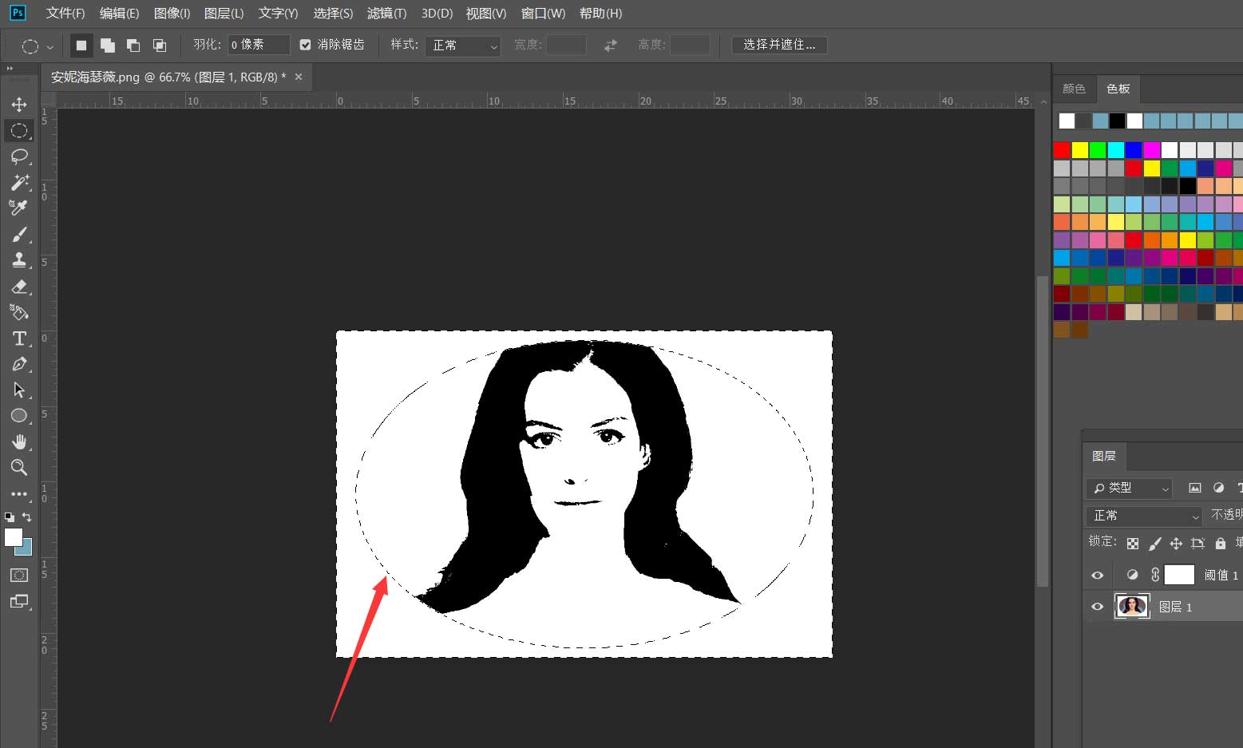Select the Ellipse shape tool
The width and height of the screenshot is (1243, 748).
19,415
